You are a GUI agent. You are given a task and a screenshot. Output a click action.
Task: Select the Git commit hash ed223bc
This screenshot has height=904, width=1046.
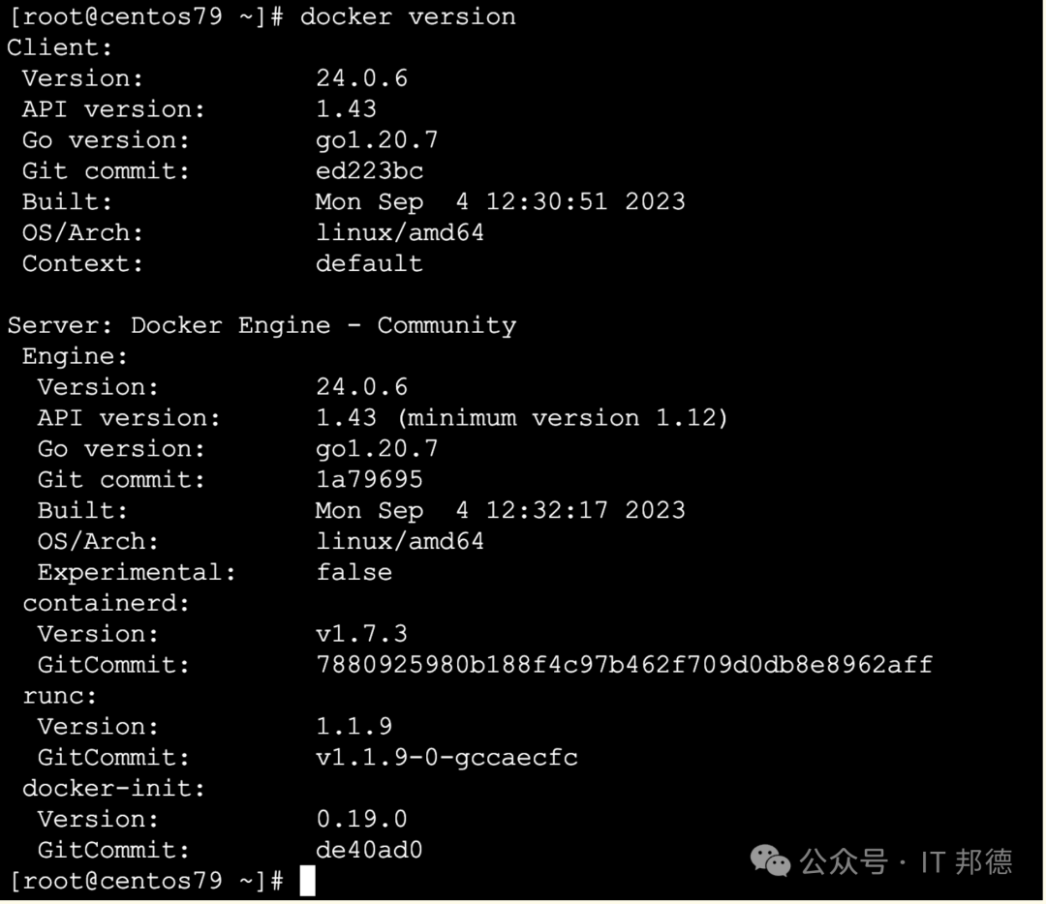pos(370,170)
